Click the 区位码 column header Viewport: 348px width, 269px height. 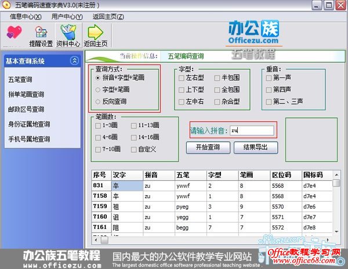coord(286,175)
